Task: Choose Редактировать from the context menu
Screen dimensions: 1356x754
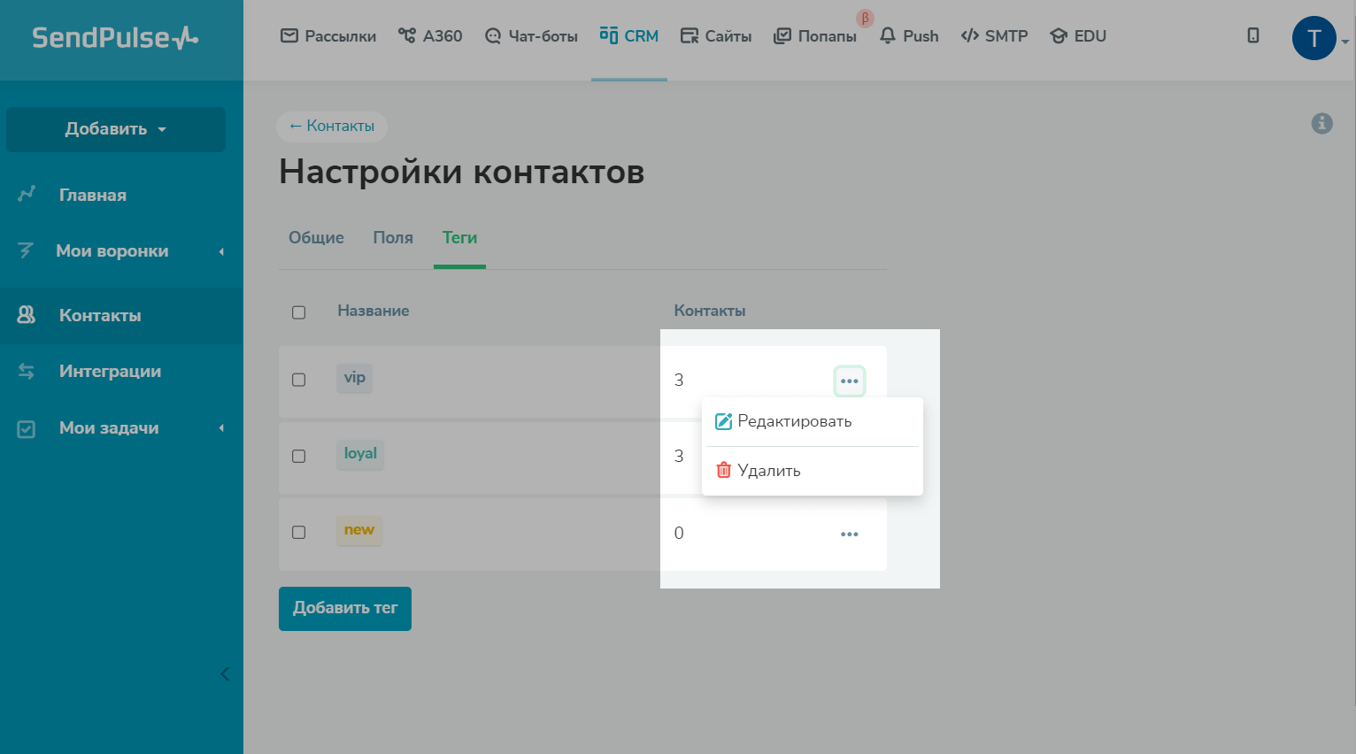Action: pyautogui.click(x=794, y=421)
